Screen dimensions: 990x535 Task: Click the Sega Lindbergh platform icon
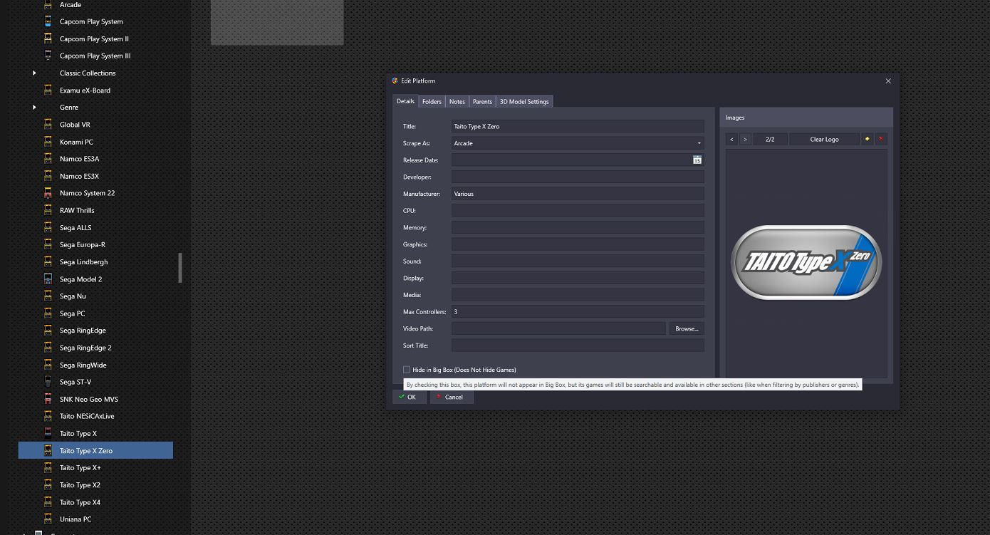point(48,262)
